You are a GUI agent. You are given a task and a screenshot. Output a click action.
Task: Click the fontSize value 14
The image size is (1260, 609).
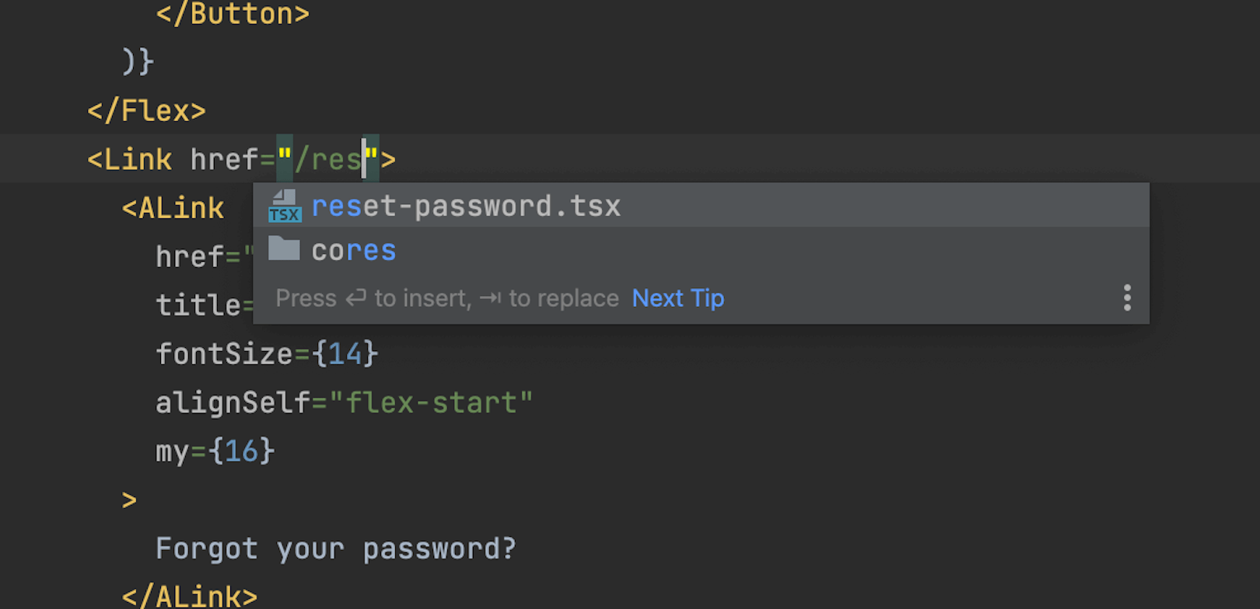click(345, 354)
